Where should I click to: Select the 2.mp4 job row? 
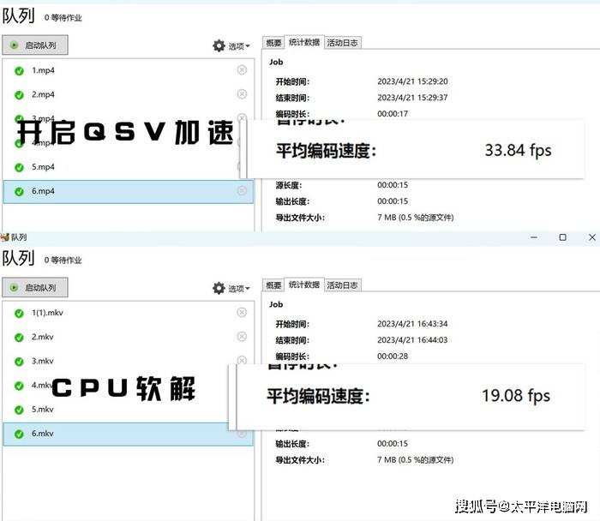[x=129, y=94]
